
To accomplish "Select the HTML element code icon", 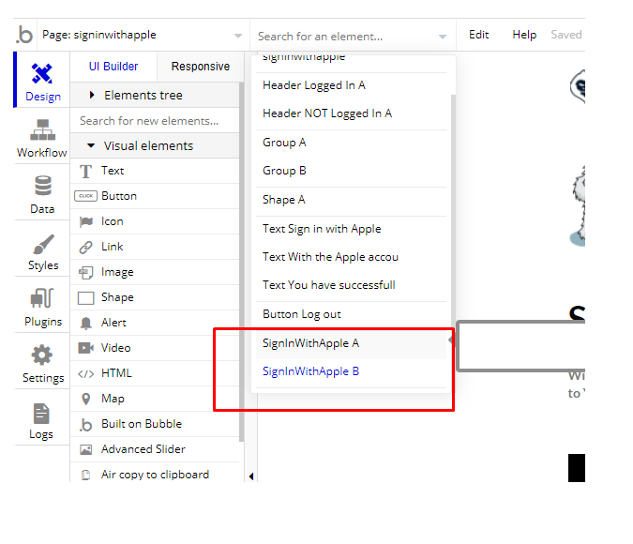I will click(x=86, y=373).
